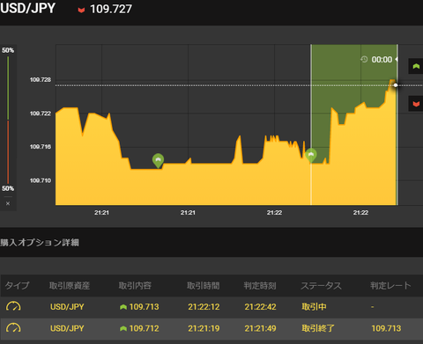423x344 pixels.
Task: Click the gauge icon in the 21:22:12 row
Action: pos(13,306)
